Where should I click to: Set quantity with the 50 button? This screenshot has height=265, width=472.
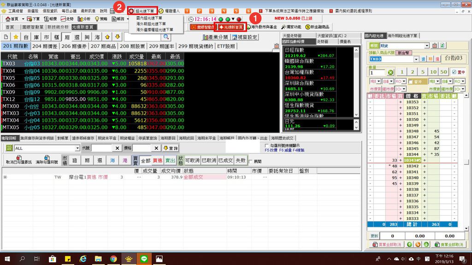(443, 72)
